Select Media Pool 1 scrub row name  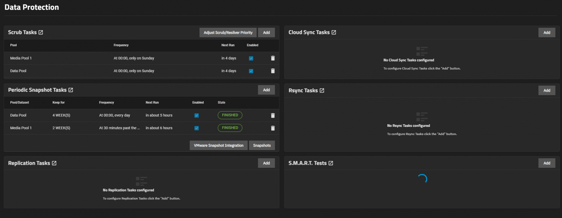pos(21,58)
